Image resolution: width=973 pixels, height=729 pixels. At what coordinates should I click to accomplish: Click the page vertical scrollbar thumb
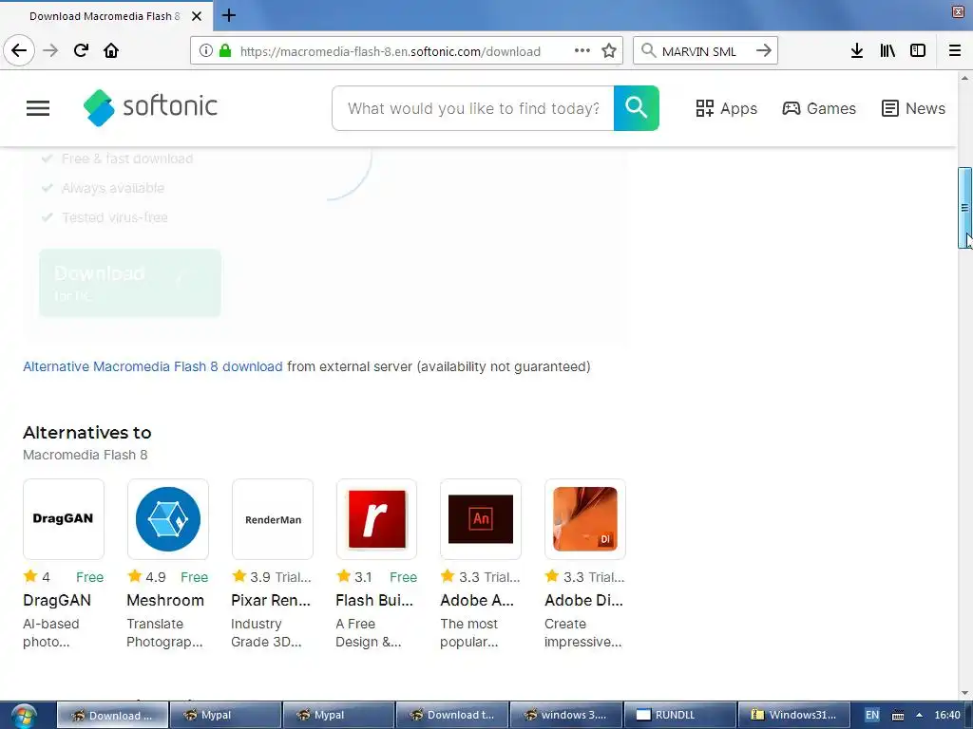tap(964, 208)
